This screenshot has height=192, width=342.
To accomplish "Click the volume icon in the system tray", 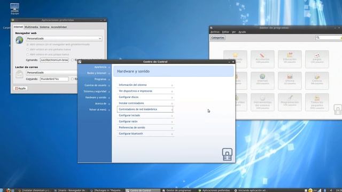I will (x=331, y=190).
